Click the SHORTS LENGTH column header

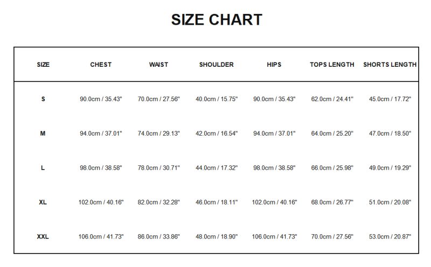(390, 65)
